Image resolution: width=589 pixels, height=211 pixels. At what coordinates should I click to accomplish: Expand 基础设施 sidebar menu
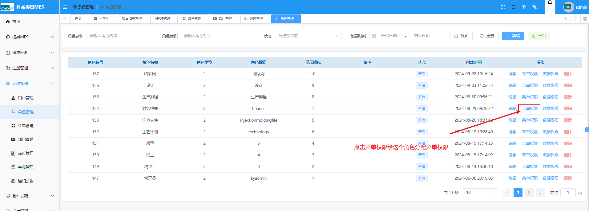tap(30, 196)
